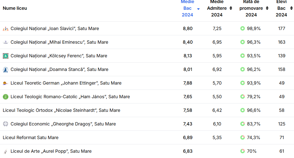
Task: Sort by Elevi Bac 2024 arrows
Action: point(291,8)
